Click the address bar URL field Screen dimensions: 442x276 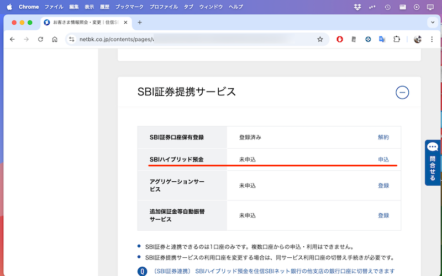(193, 40)
